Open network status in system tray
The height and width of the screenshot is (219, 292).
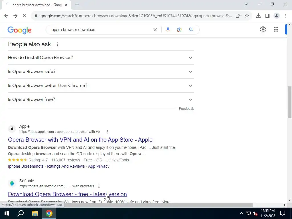tap(248, 213)
